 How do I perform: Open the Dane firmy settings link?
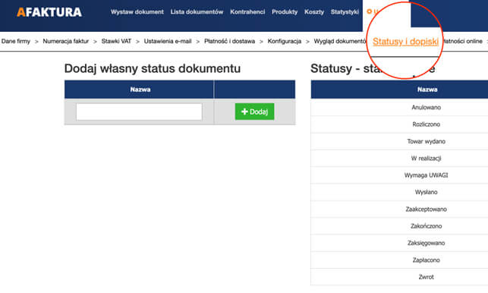point(16,41)
